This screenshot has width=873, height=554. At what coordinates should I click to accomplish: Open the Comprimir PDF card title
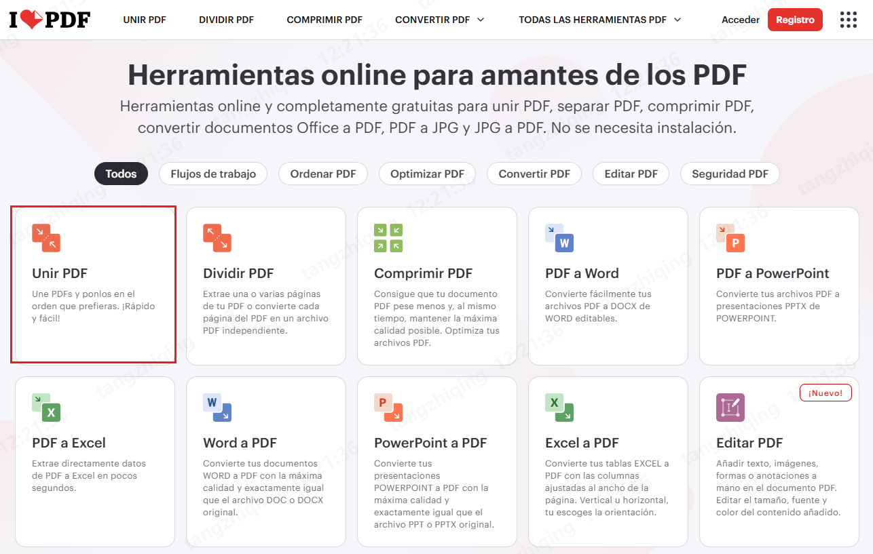tap(423, 273)
